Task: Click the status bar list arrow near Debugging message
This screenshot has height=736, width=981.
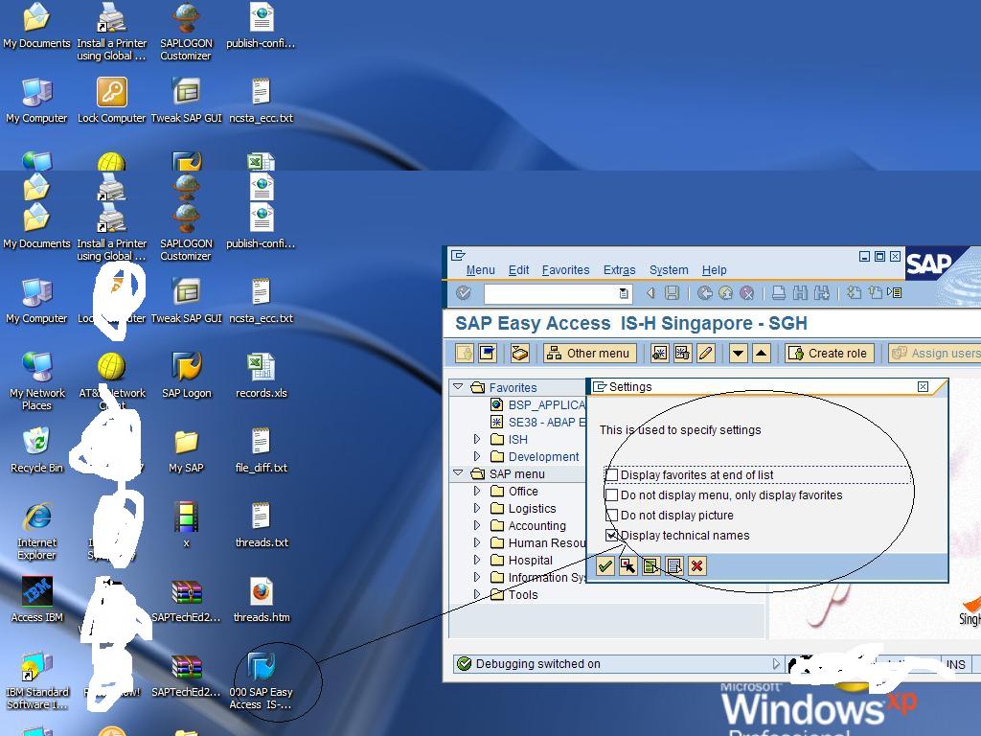Action: 778,662
